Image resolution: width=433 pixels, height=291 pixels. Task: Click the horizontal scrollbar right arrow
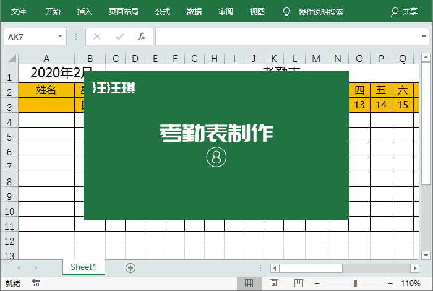pos(414,268)
